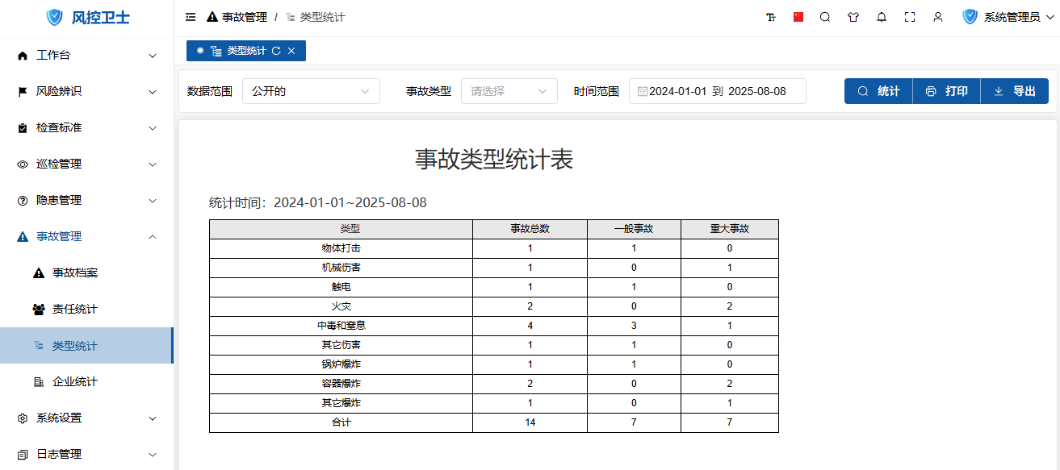Open 事故档案 in the sidebar
The image size is (1060, 470).
tap(75, 272)
